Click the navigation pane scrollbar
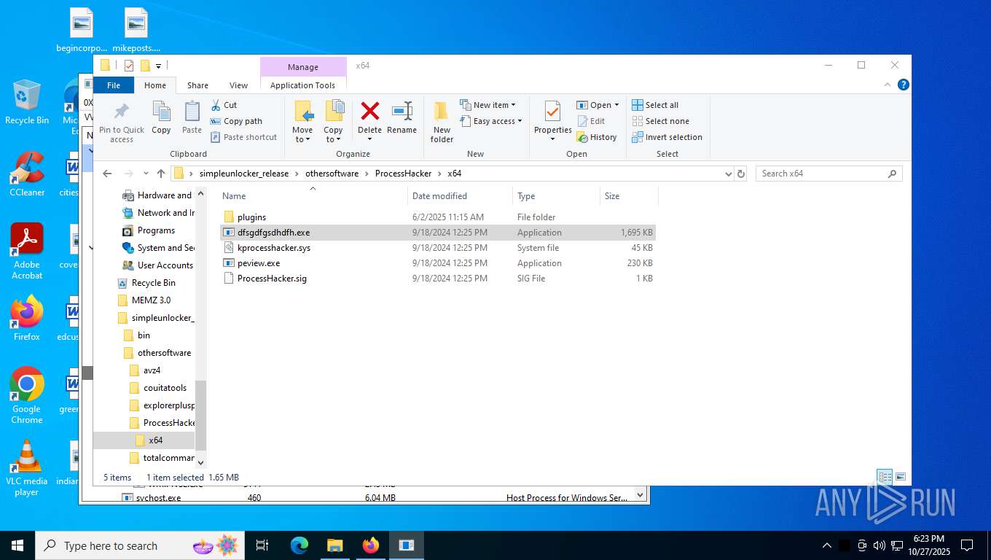The height and width of the screenshot is (560, 991). point(201,414)
